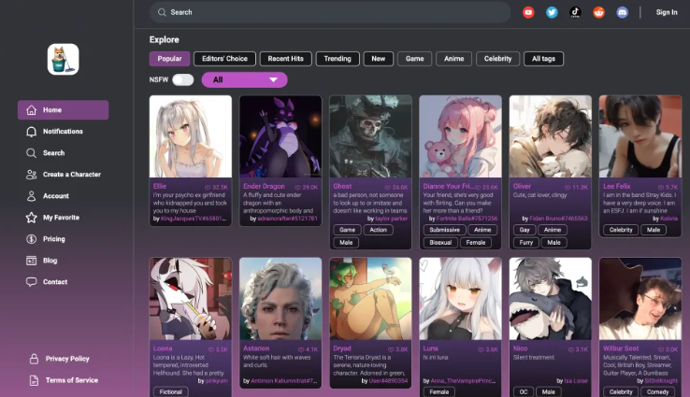Toggle the NSFW switch
690x397 pixels.
(182, 80)
